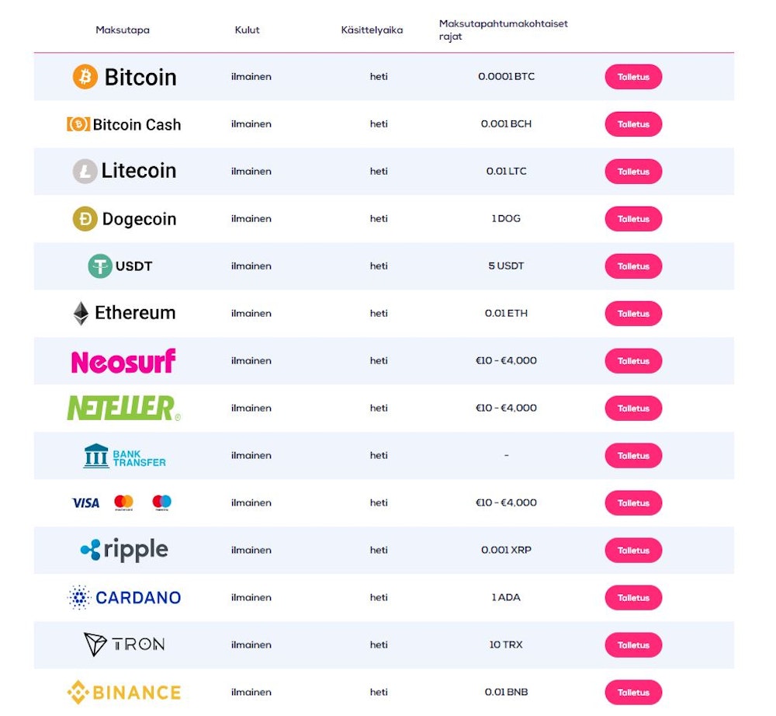
Task: Click the Käsittelyaika column header
Action: (372, 30)
